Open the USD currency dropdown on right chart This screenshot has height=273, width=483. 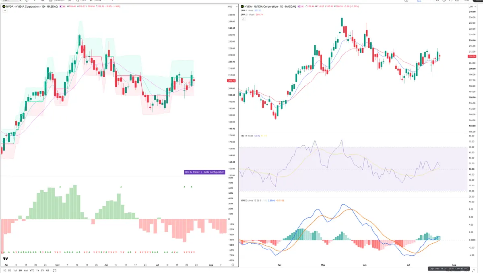click(x=472, y=7)
